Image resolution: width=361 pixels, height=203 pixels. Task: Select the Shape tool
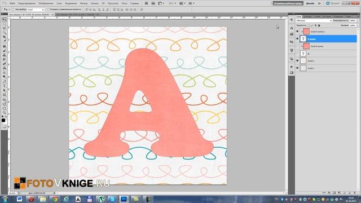4,95
